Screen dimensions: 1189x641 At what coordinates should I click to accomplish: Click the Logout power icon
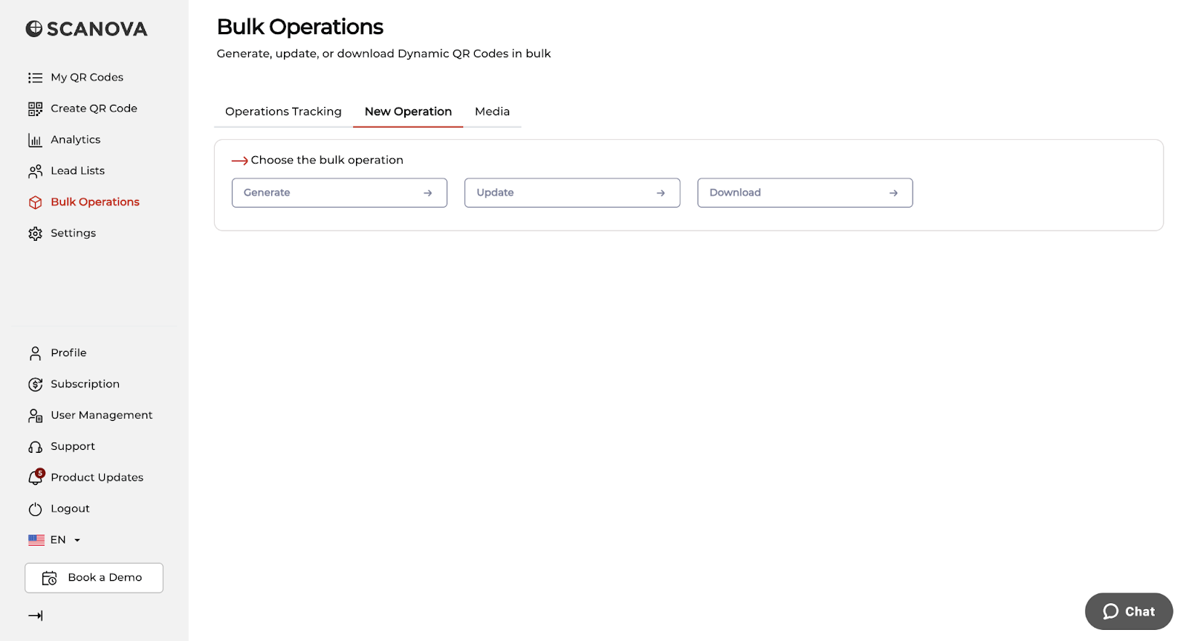[x=35, y=509]
